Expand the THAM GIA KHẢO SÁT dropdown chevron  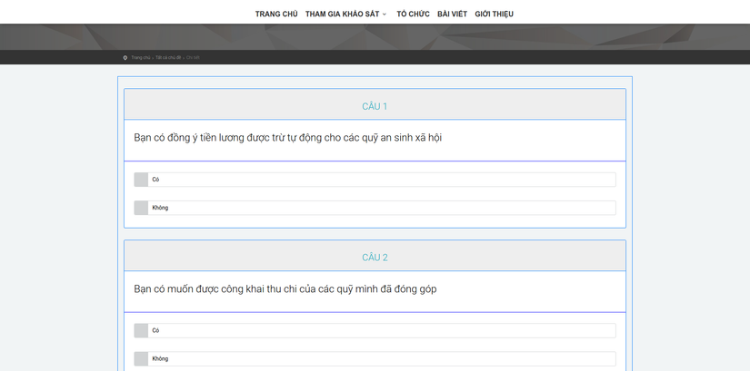tap(384, 15)
